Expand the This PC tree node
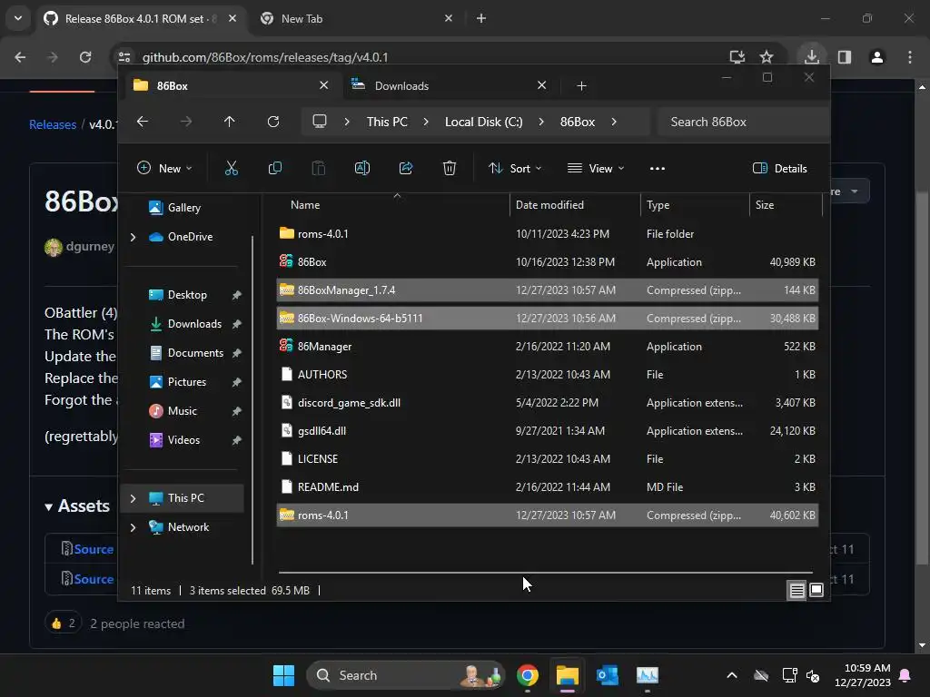Screen dimensions: 930x697 pos(133,498)
